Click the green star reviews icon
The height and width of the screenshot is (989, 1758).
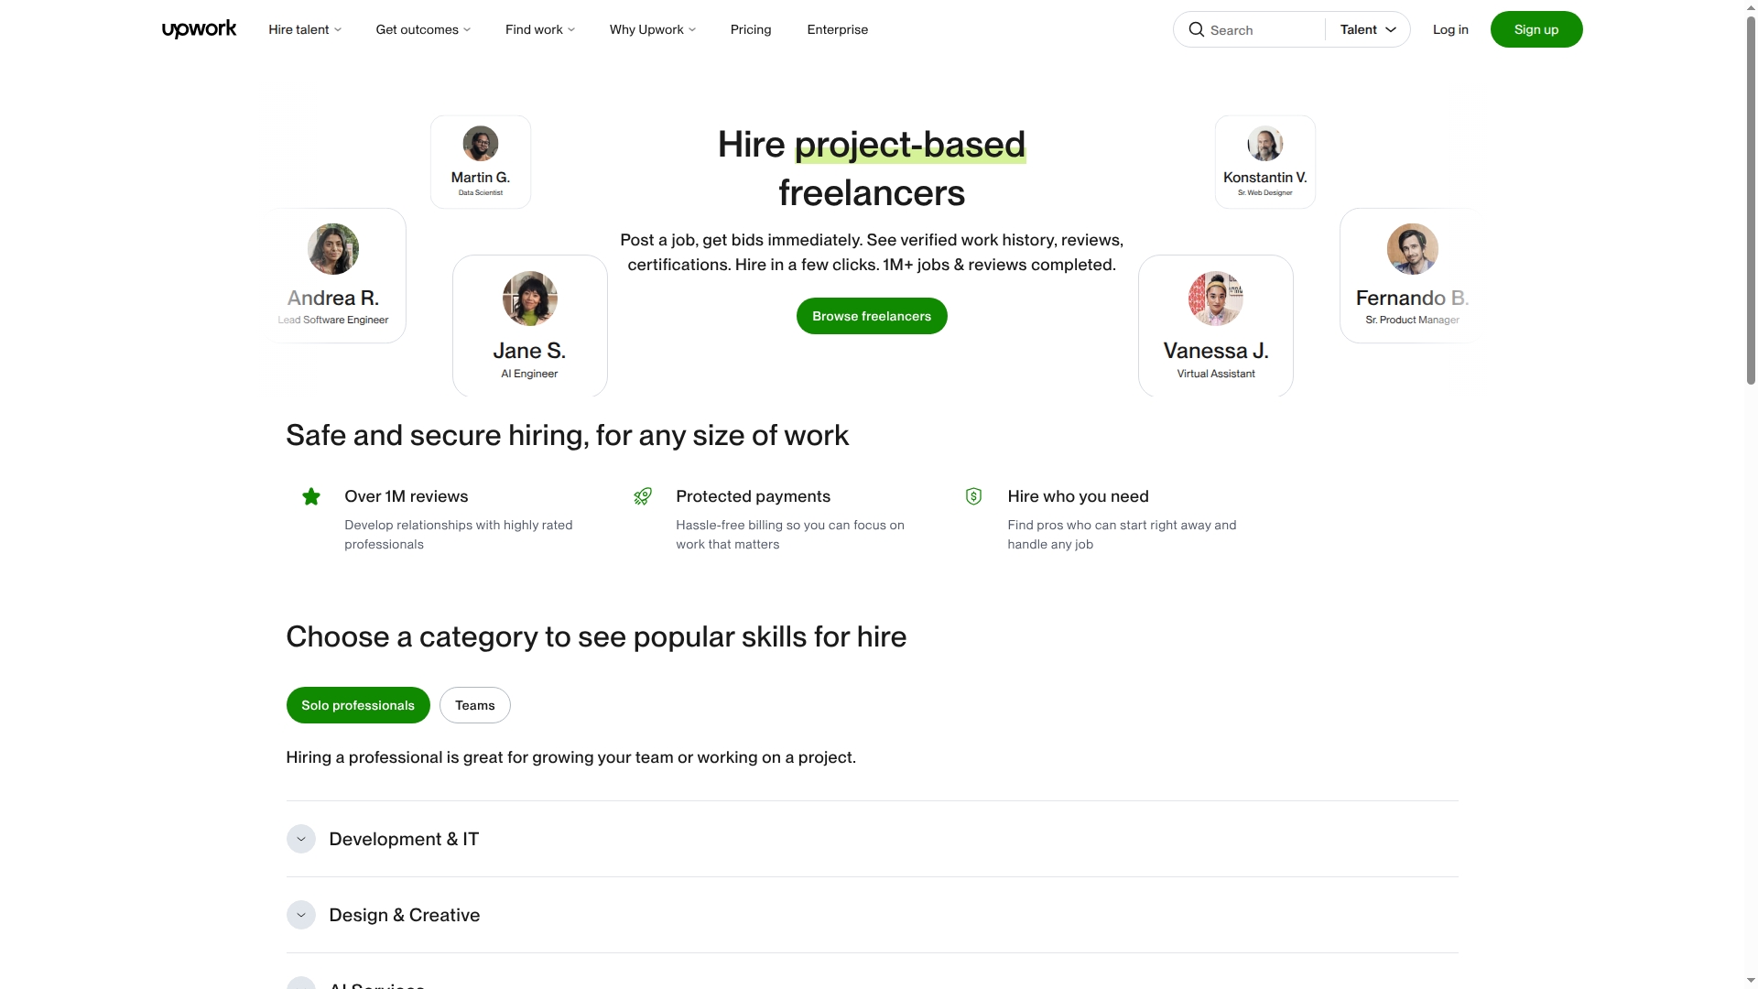tap(311, 496)
